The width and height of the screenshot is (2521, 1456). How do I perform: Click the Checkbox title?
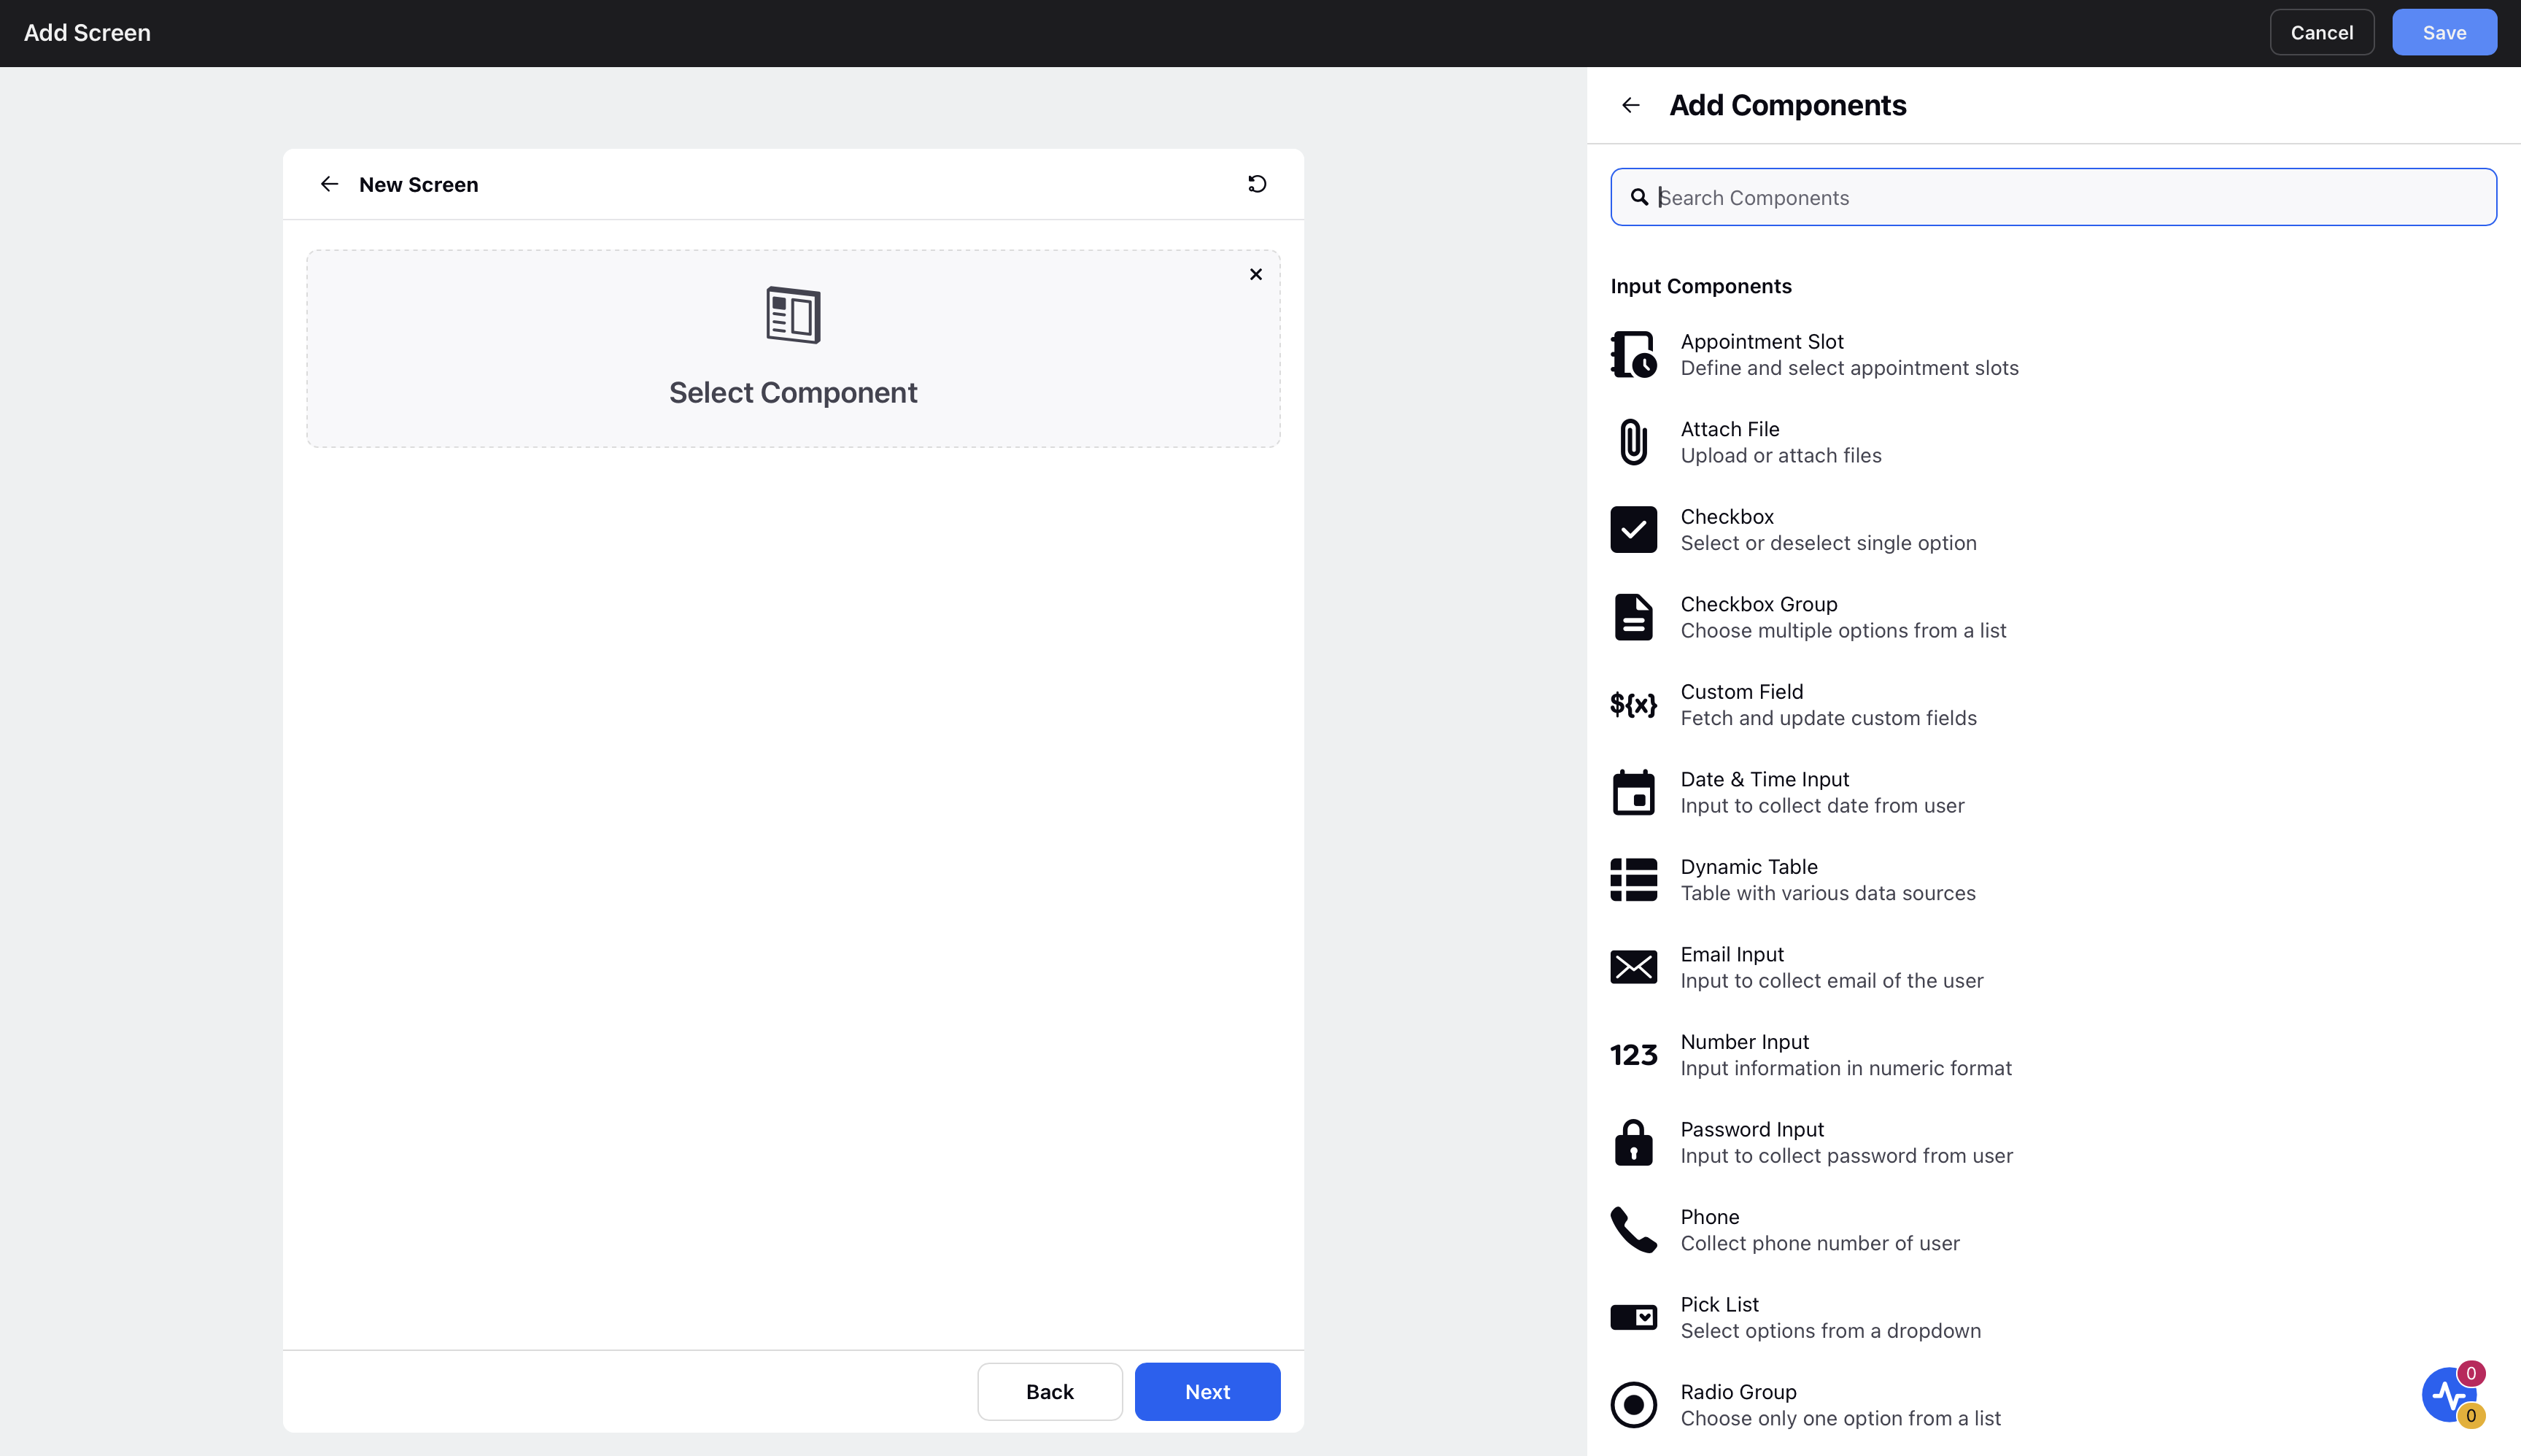tap(1727, 517)
